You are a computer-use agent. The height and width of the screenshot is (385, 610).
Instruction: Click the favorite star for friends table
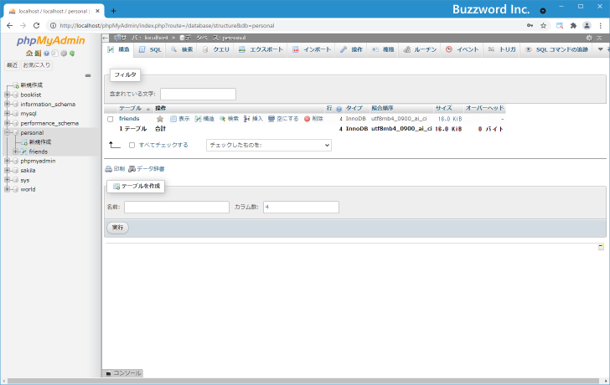159,119
